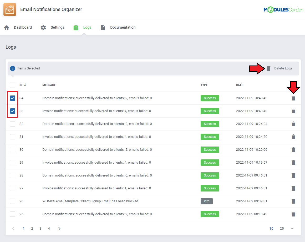This screenshot has width=305, height=242.
Task: Delete log entry 26 with its trash icon
Action: [x=293, y=201]
